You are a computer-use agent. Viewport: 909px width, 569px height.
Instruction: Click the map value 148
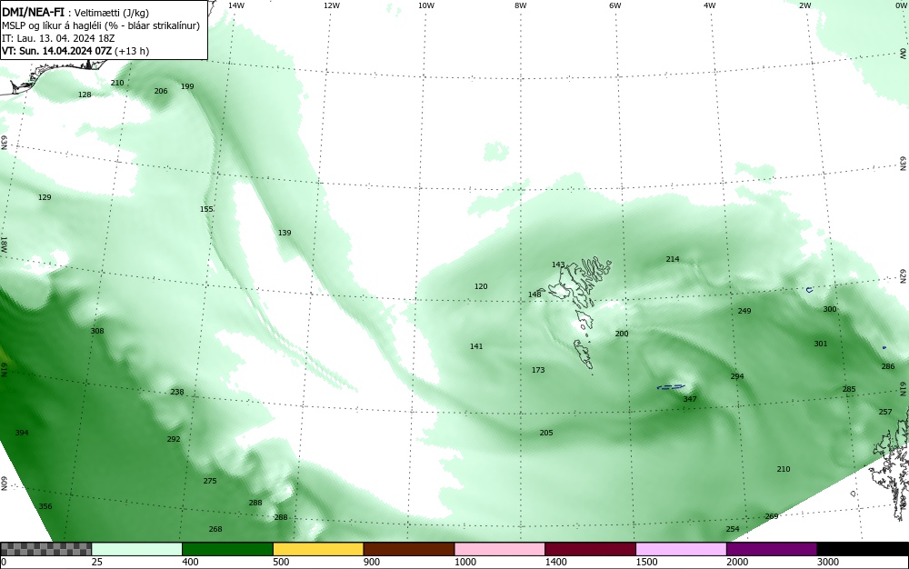tap(534, 294)
